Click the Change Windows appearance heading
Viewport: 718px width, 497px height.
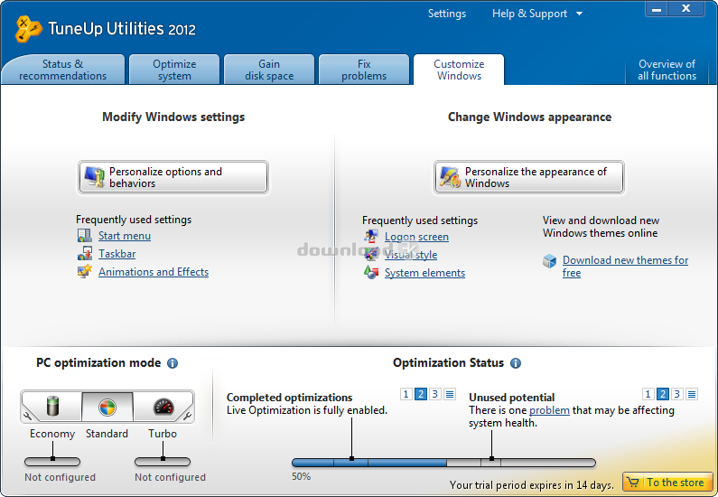pos(529,117)
